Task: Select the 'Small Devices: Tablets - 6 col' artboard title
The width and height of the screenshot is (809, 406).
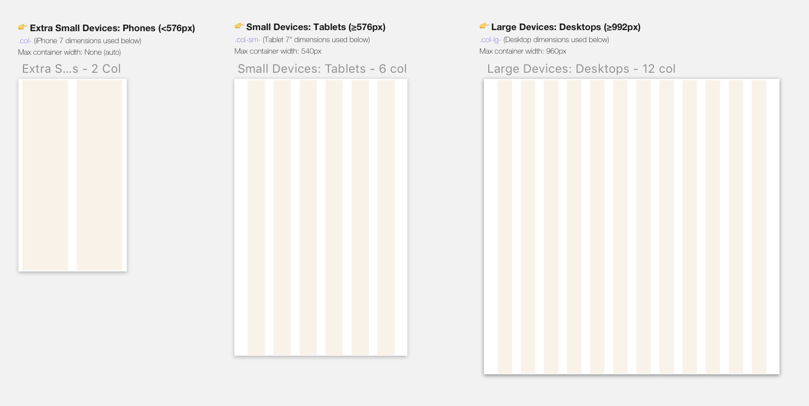Action: [322, 69]
